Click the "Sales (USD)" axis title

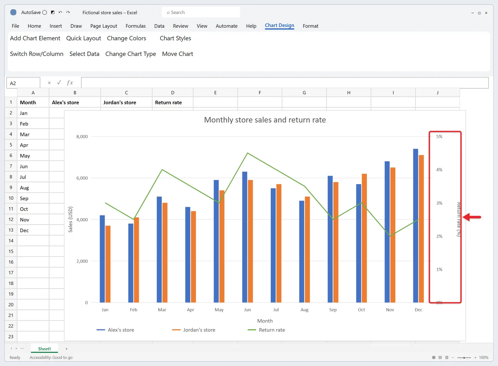pos(70,219)
